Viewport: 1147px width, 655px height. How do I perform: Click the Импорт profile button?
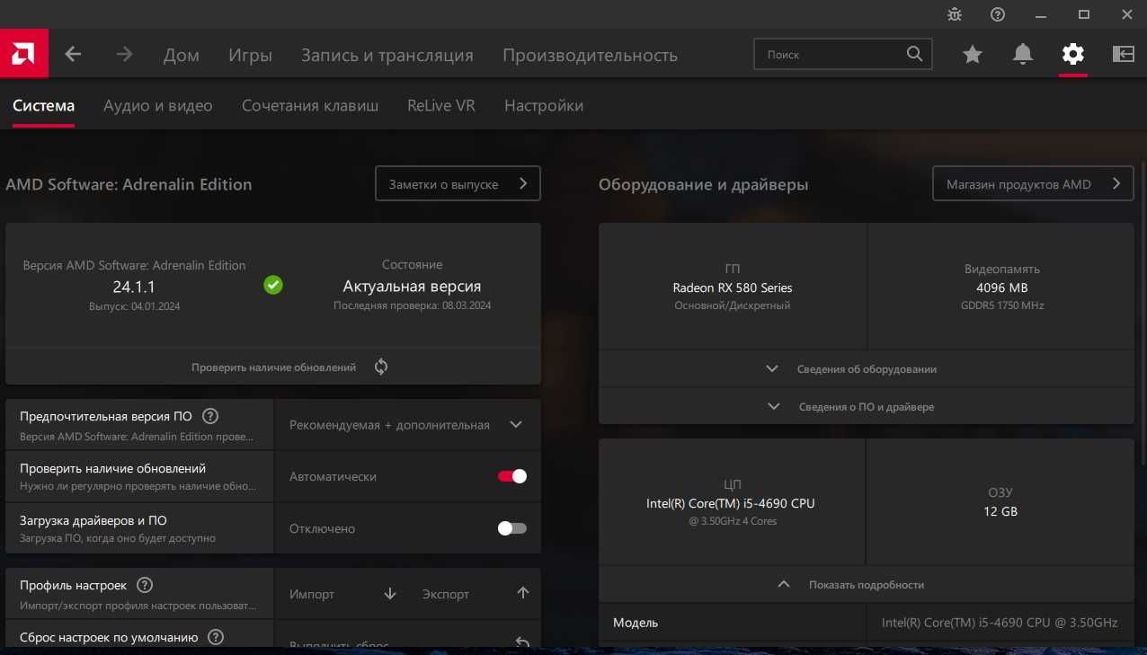click(x=343, y=594)
